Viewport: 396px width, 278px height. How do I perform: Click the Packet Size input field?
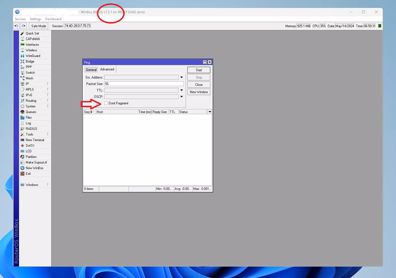[x=144, y=84]
